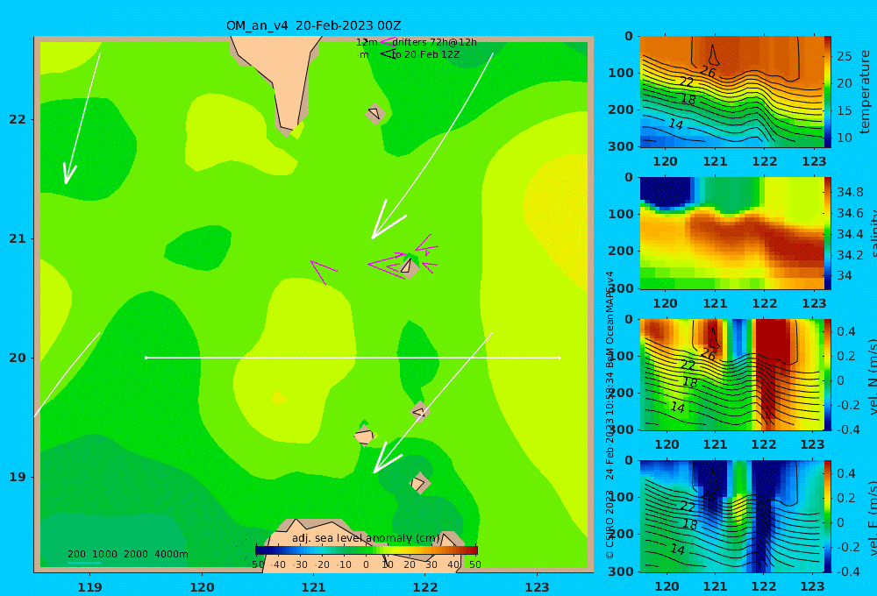Select the white transect line at latitude 20
Image resolution: width=877 pixels, height=596 pixels.
(353, 358)
